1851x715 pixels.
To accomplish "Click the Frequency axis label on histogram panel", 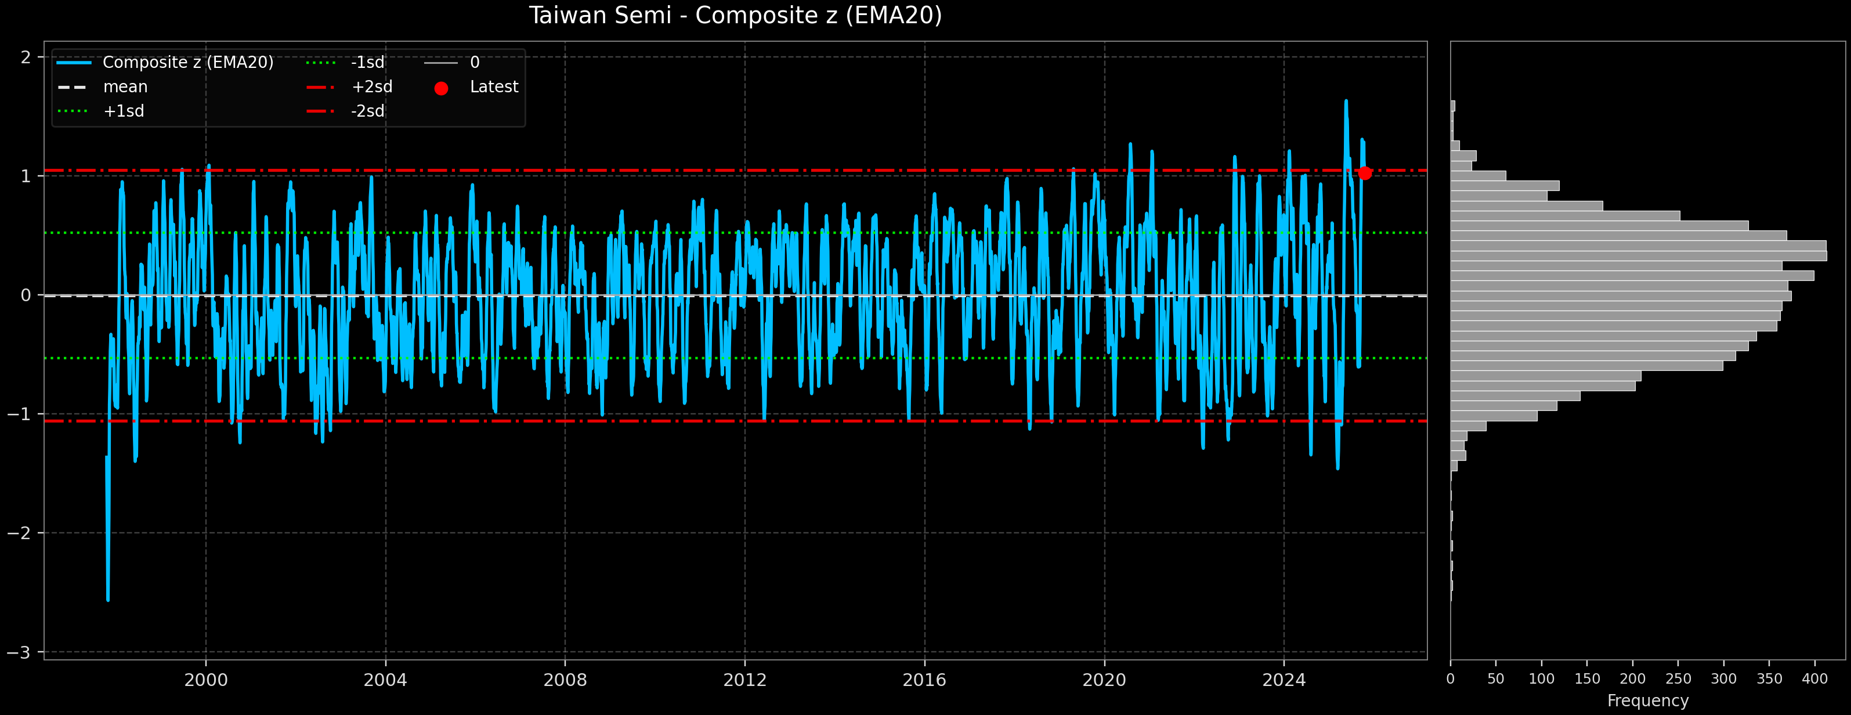I will click(x=1648, y=700).
